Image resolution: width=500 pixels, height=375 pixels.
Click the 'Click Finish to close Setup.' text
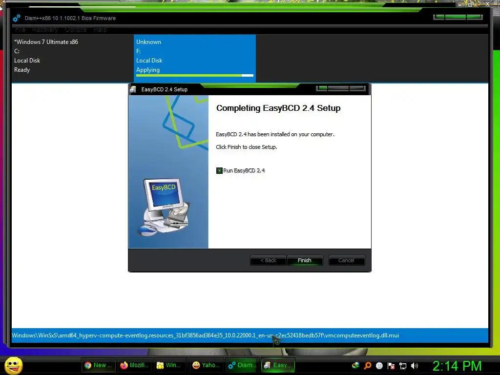[x=247, y=147]
